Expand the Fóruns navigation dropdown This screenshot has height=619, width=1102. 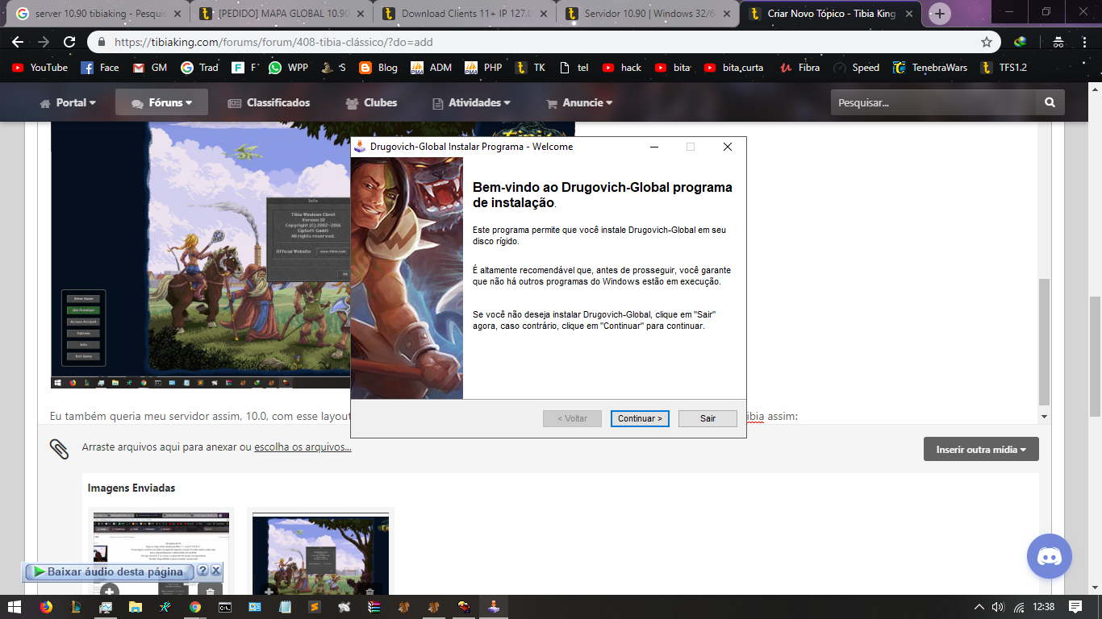(x=161, y=102)
